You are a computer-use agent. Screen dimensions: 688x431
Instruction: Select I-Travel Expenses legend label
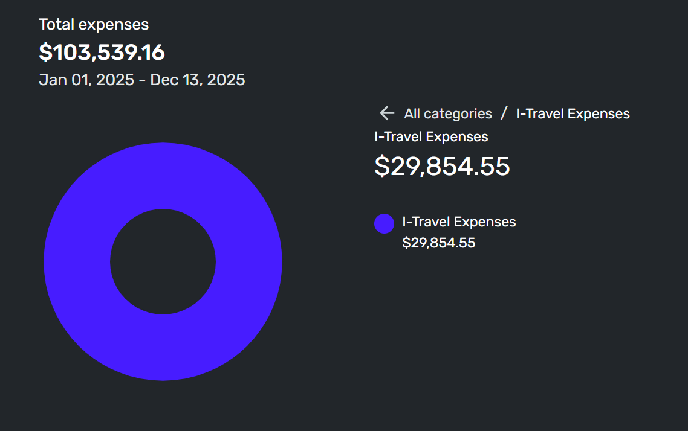(459, 222)
